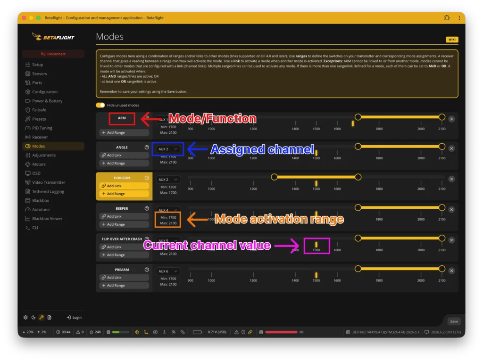This screenshot has height=361, width=483.
Task: Click the Login button
Action: (74, 317)
